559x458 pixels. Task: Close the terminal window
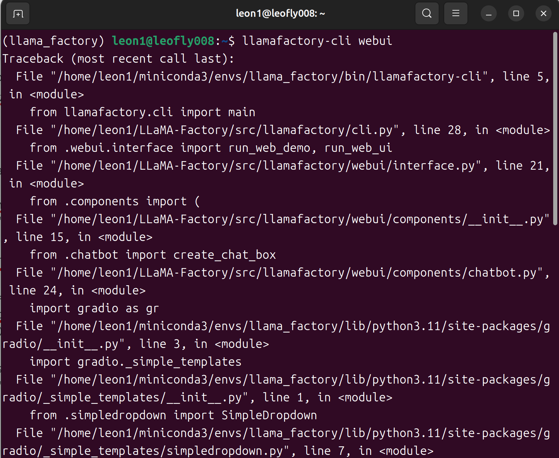coord(543,14)
